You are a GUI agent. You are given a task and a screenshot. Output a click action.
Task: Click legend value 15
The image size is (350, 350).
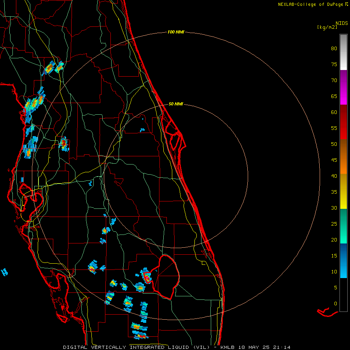tap(334, 256)
